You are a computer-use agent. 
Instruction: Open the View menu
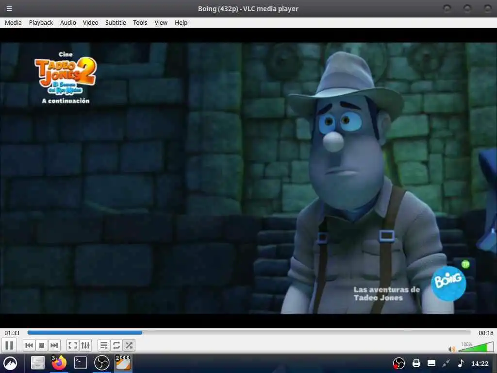(x=161, y=22)
